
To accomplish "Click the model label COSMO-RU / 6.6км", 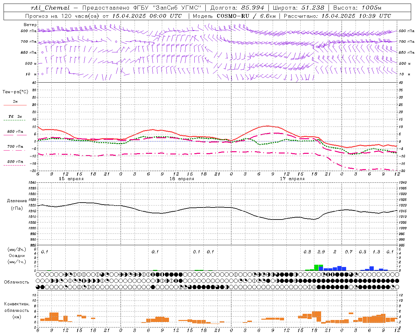I will point(246,16).
